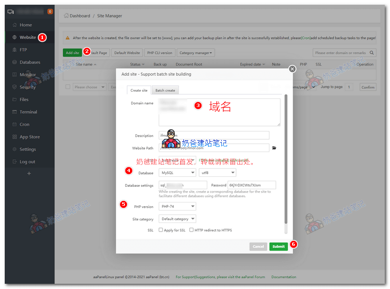Click the search magnifier icon
The height and width of the screenshot is (289, 390).
pyautogui.click(x=372, y=53)
